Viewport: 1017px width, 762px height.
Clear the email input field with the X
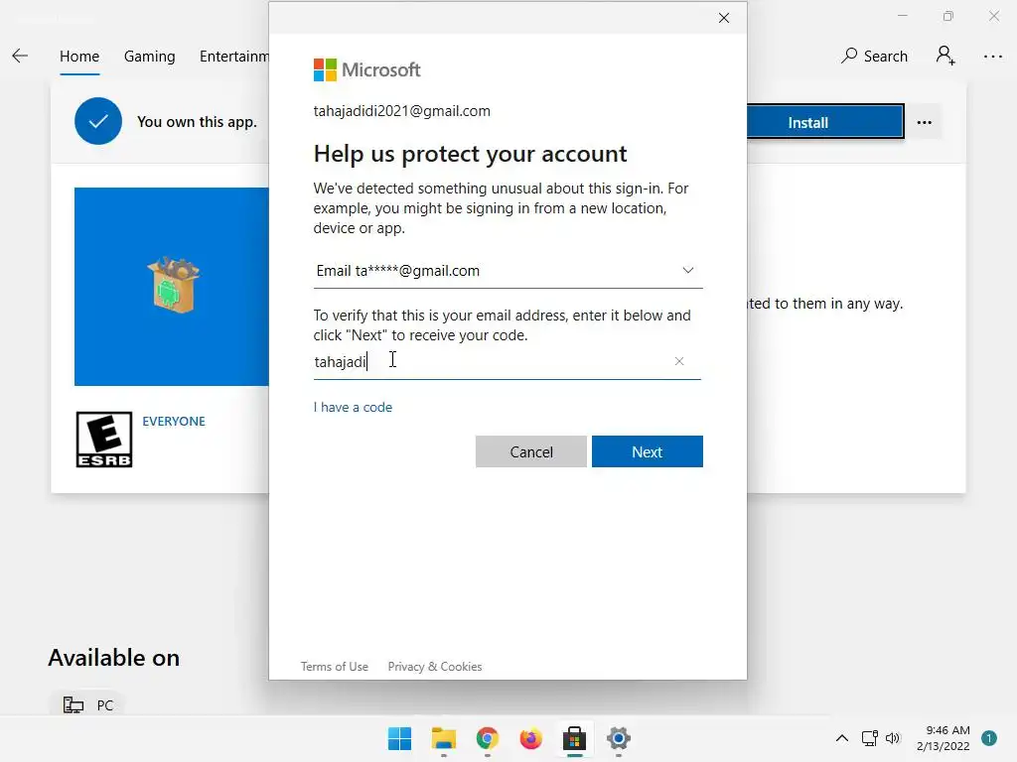pyautogui.click(x=679, y=361)
